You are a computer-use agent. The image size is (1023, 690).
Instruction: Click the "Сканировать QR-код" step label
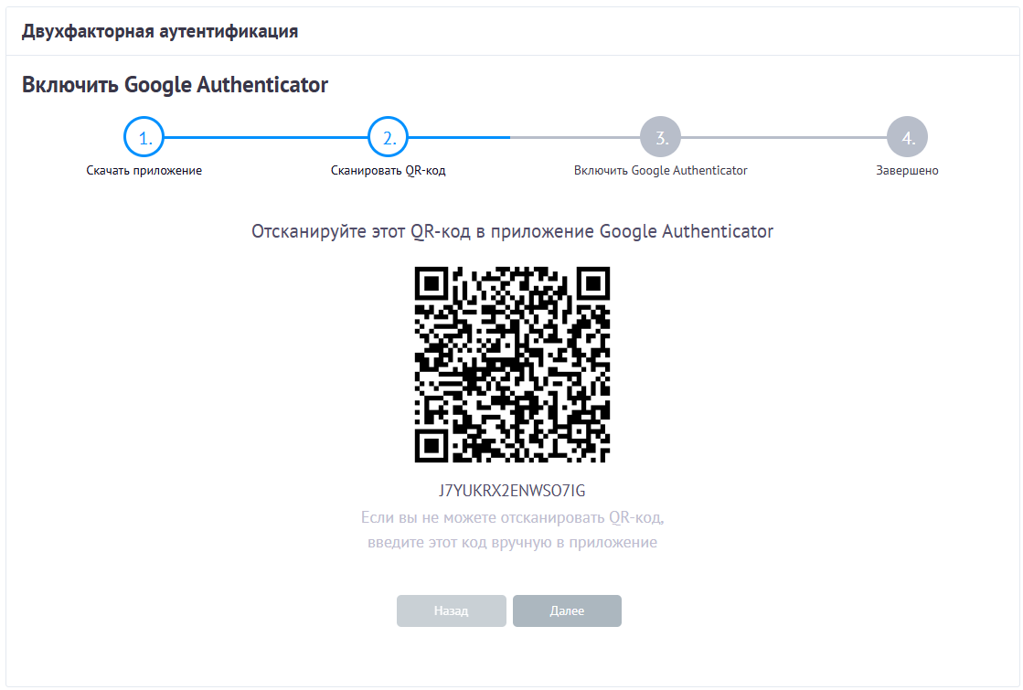coord(389,171)
